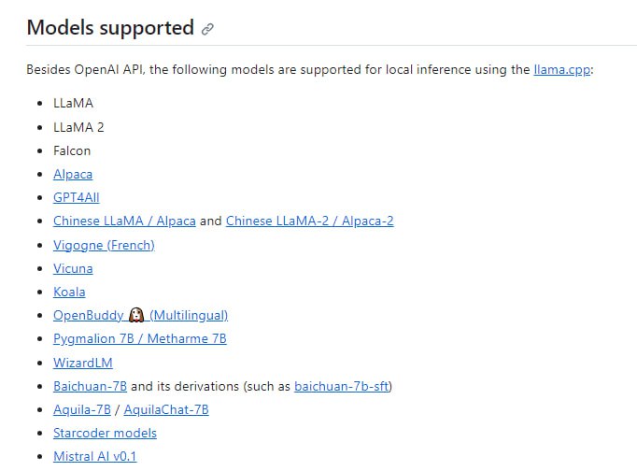The width and height of the screenshot is (637, 471).
Task: Visit the Vigogne (French) link
Action: (x=104, y=245)
